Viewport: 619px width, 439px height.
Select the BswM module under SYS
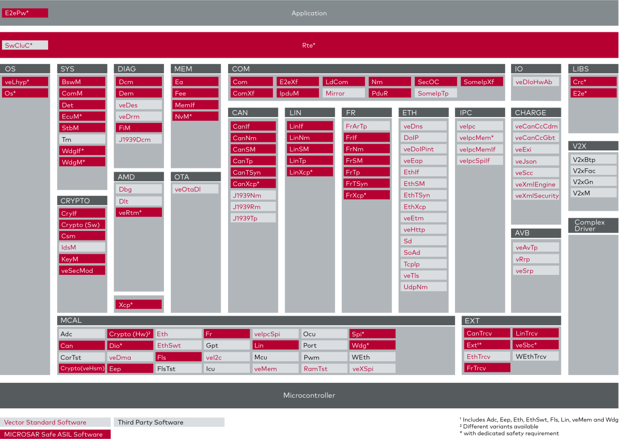82,82
